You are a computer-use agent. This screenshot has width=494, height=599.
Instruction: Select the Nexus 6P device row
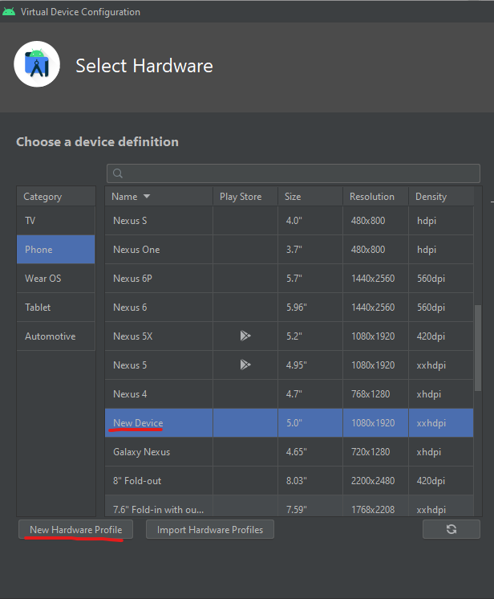(x=290, y=279)
